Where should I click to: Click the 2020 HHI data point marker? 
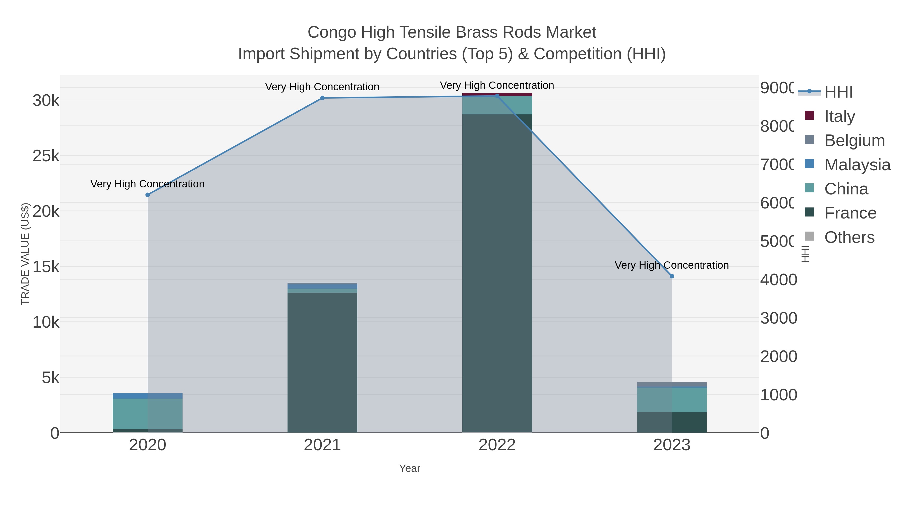[x=148, y=195]
